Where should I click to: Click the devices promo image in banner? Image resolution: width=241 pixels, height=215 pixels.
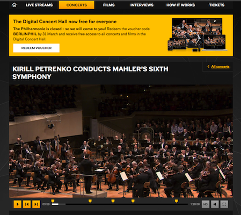[198, 35]
